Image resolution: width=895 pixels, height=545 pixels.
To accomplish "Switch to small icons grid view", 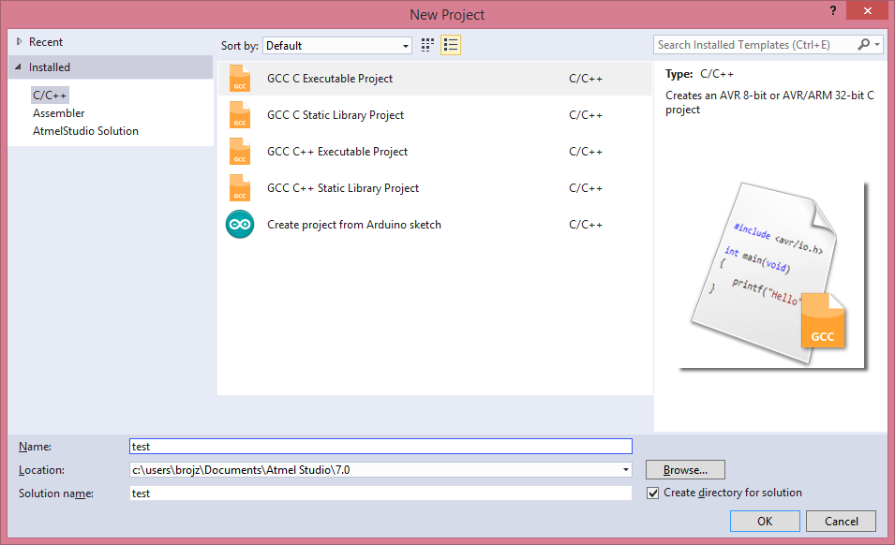I will 427,45.
